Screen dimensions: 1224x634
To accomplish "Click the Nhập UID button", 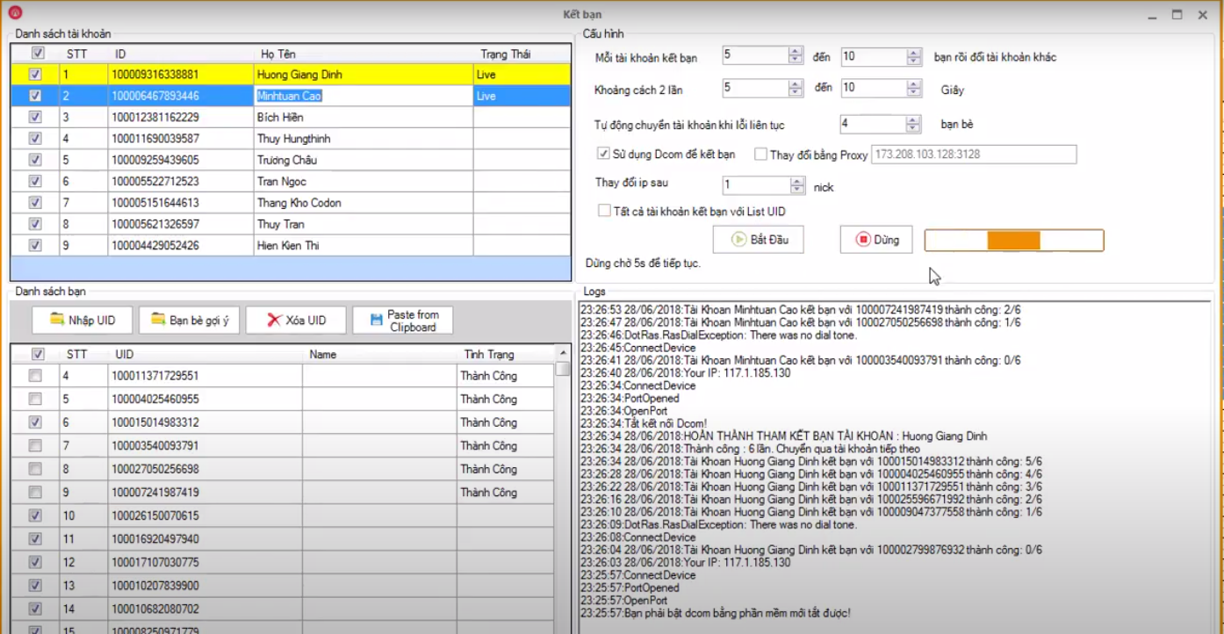I will coord(82,320).
